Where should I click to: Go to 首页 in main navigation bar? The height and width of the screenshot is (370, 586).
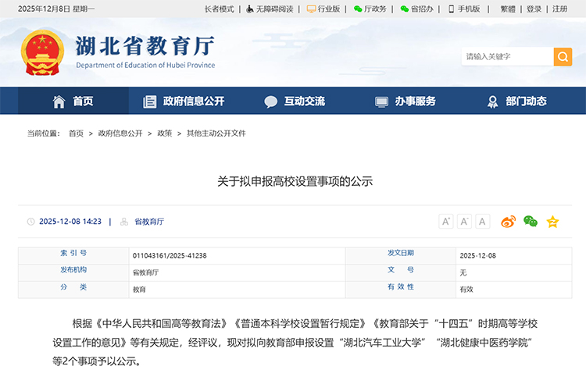pos(73,101)
